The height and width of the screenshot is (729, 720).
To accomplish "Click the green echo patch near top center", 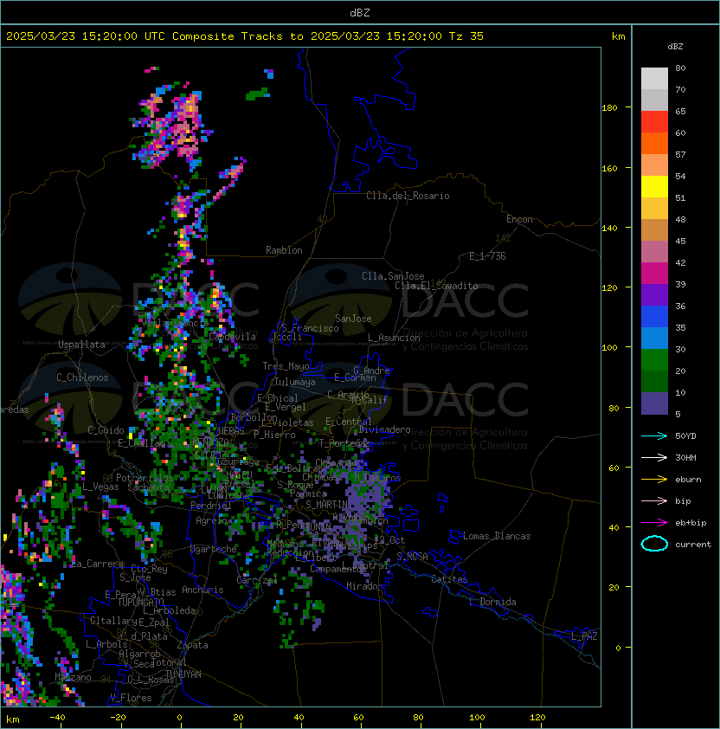I will coord(257,94).
